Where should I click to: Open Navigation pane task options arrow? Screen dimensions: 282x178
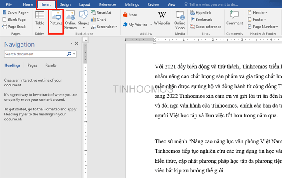pos(71,43)
